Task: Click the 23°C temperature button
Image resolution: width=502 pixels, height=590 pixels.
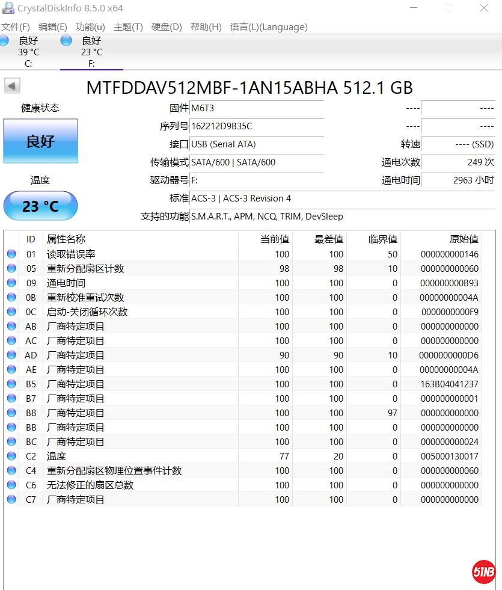Action: point(40,206)
